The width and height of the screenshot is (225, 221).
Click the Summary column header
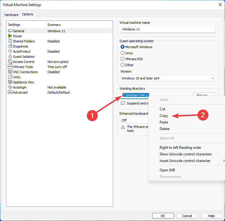coord(54,25)
